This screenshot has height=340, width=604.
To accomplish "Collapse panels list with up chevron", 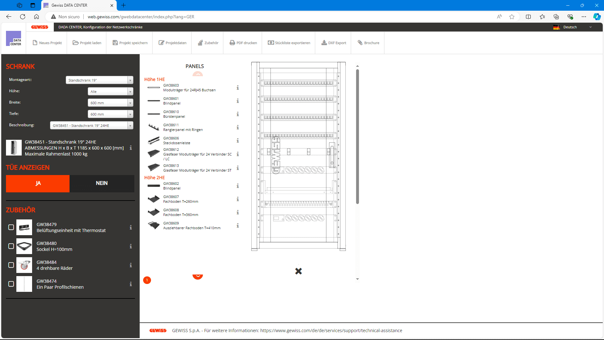I will (x=198, y=74).
